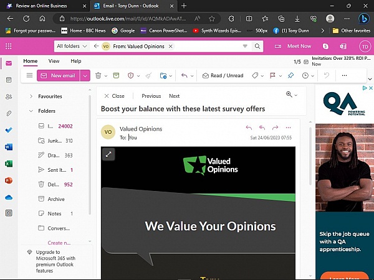
Task: Pin the message with the pin icon
Action: (290, 75)
